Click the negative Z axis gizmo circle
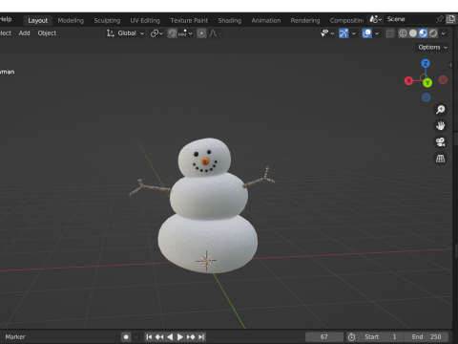 [426, 97]
